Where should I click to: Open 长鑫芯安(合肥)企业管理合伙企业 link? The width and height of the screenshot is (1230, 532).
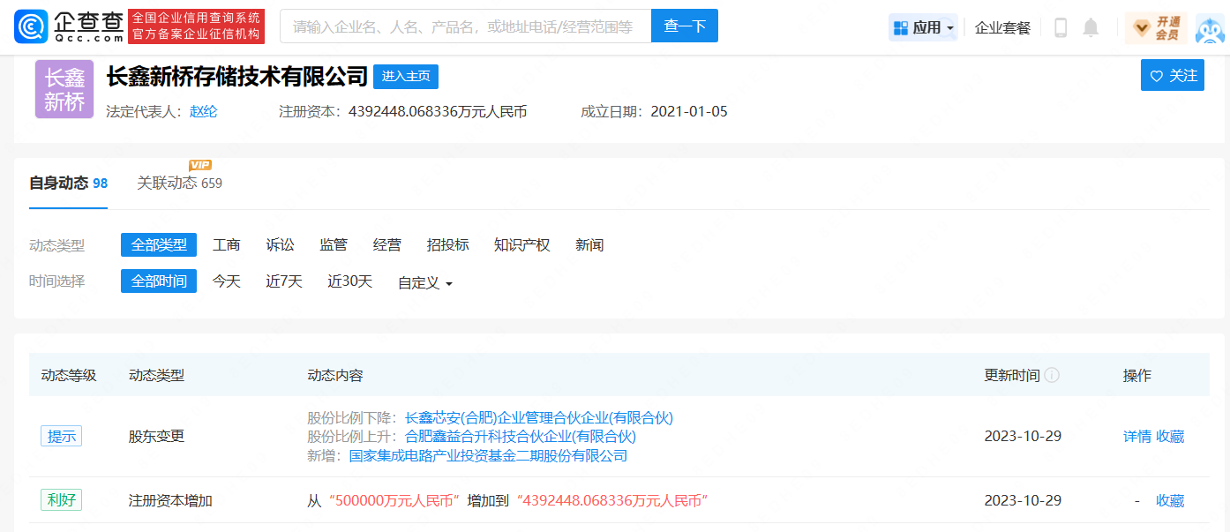[x=539, y=417]
